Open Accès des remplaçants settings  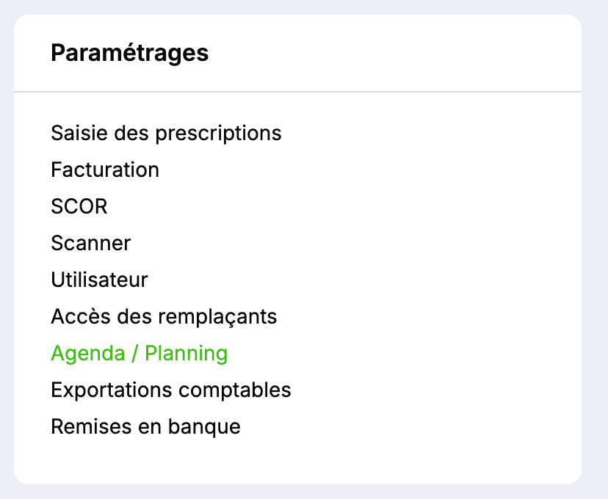click(164, 317)
